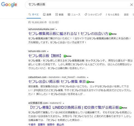Open the ニュース news tab
Image resolution: width=134 pixels, height=126 pixels.
pos(74,15)
